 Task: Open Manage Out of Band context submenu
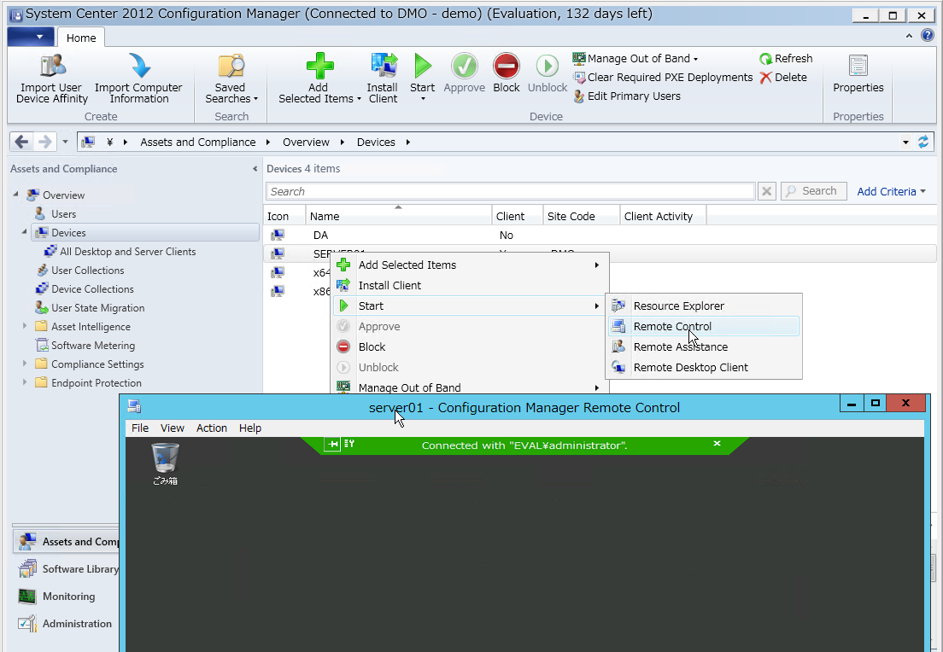(x=471, y=387)
